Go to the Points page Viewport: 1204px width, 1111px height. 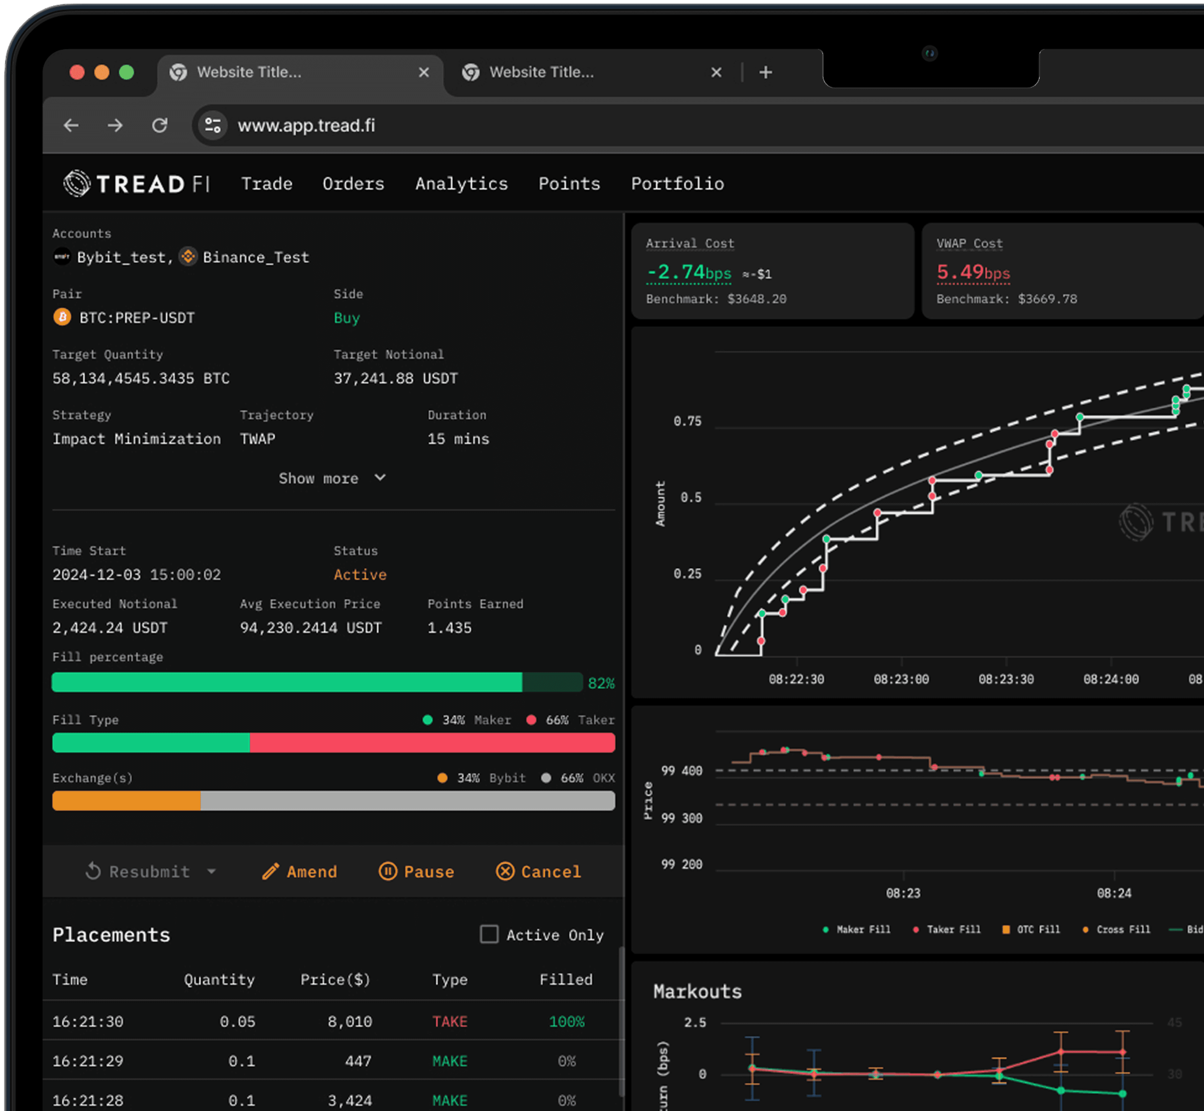pos(569,184)
